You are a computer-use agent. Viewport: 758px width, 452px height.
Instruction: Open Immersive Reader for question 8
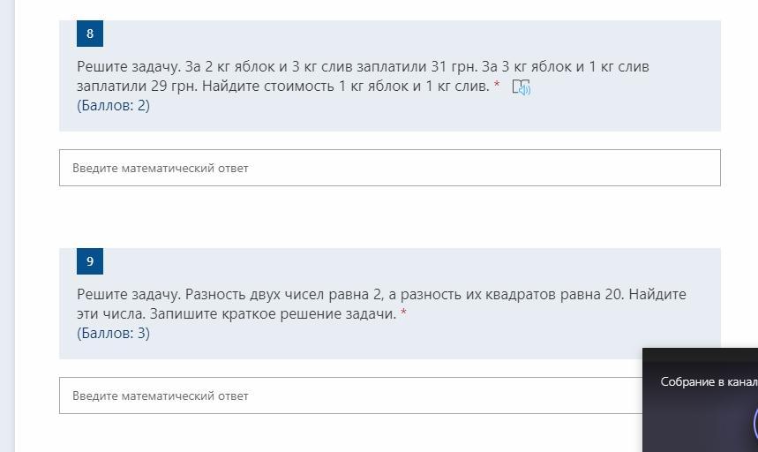click(x=522, y=87)
